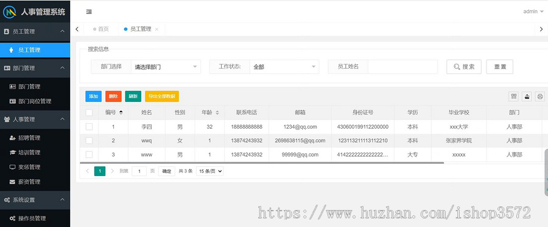
Task: Click the 身份证号 column header
Action: pyautogui.click(x=363, y=112)
